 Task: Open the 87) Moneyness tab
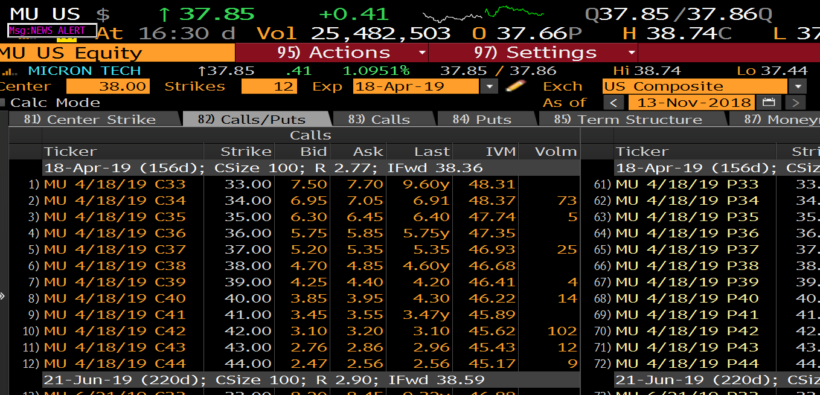coord(775,119)
